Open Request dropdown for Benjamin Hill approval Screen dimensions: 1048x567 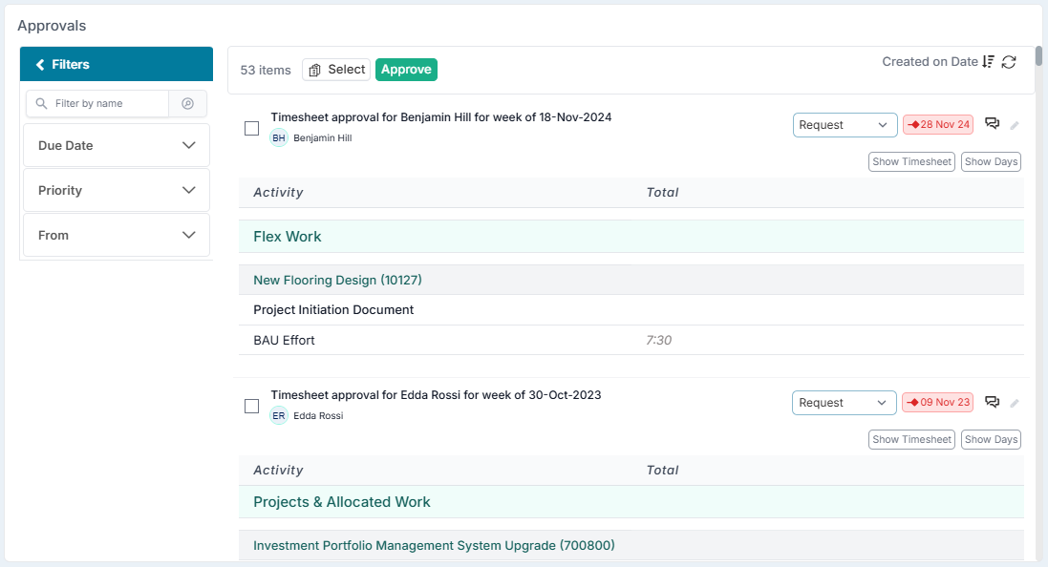[x=845, y=125]
